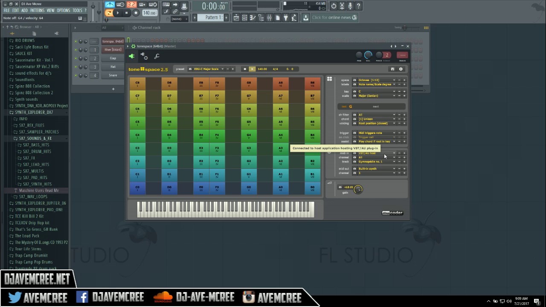Click the C4 cell in tonespace grid
Image resolution: width=546 pixels, height=307 pixels.
(137, 136)
